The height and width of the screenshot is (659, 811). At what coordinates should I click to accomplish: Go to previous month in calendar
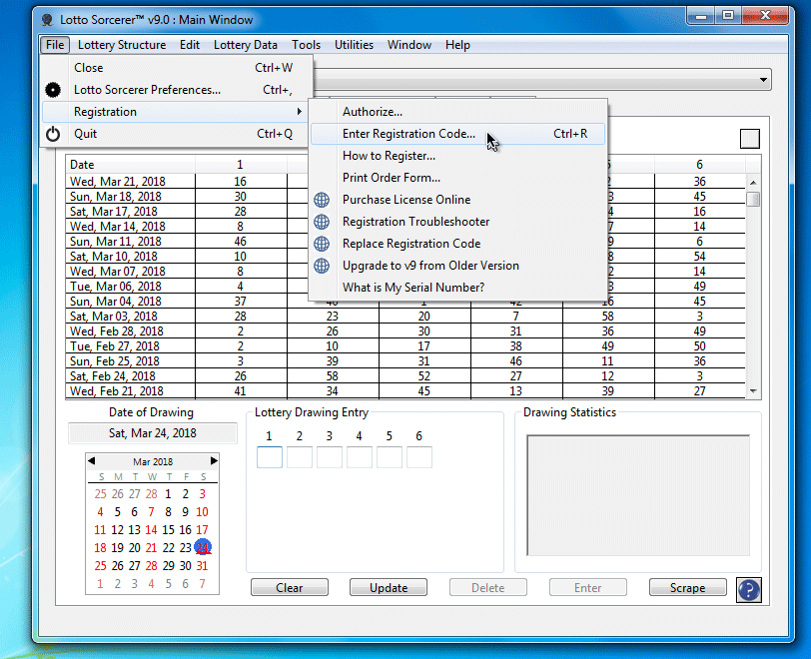coord(92,461)
